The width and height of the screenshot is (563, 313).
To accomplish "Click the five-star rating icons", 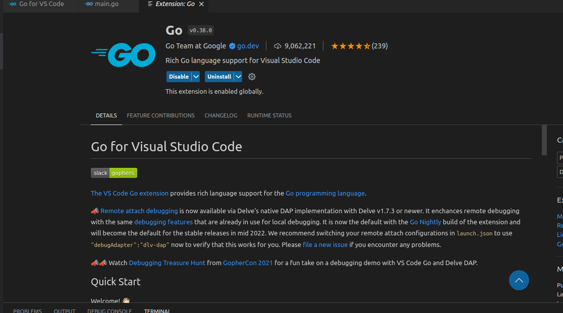I will [x=351, y=46].
